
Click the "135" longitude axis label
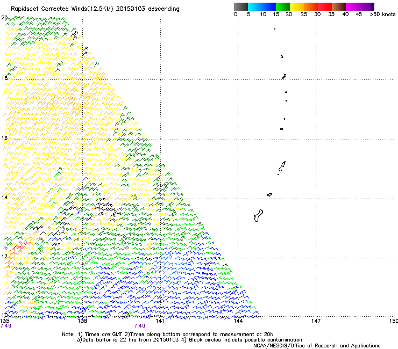click(4, 321)
